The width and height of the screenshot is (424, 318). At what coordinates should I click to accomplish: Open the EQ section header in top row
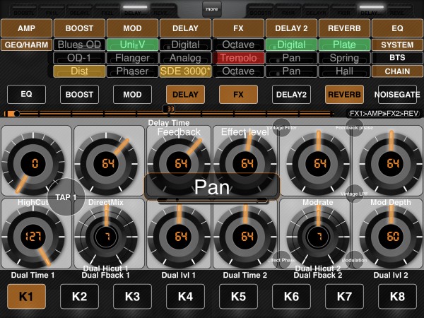[x=397, y=28]
